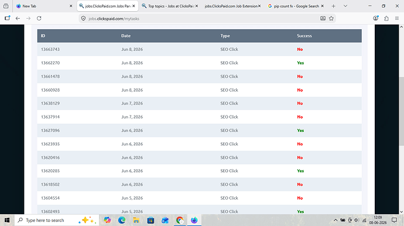Go back to the previous page
404x226 pixels.
(x=18, y=19)
